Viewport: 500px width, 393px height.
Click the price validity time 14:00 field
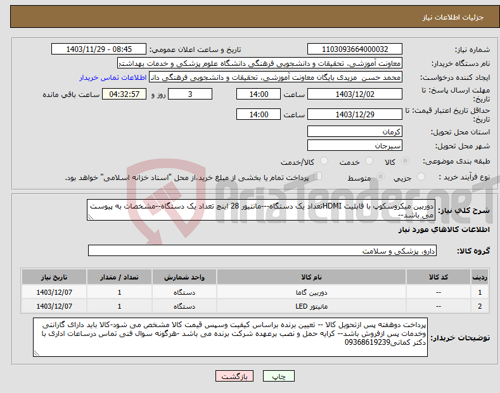pyautogui.click(x=259, y=114)
